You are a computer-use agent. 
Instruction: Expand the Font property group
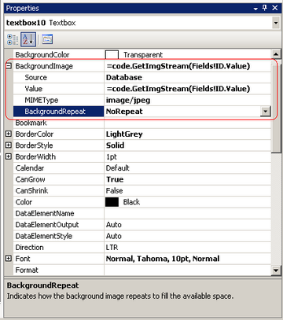pyautogui.click(x=9, y=259)
